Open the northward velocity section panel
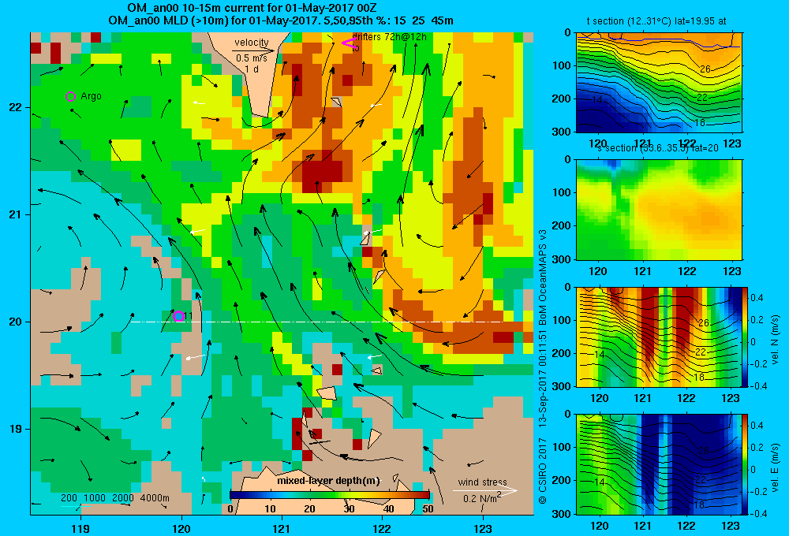 [x=659, y=337]
